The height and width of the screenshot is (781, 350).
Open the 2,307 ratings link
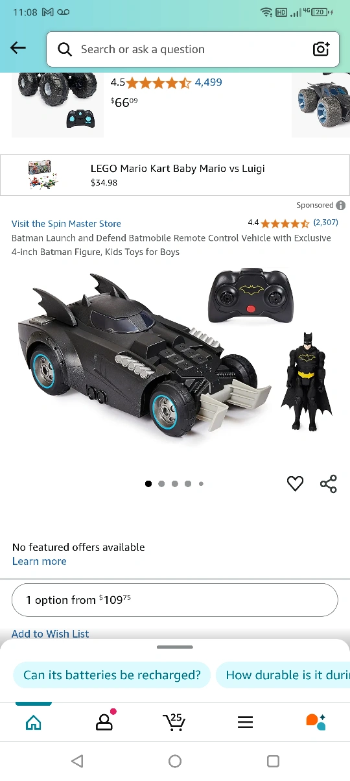click(x=325, y=222)
